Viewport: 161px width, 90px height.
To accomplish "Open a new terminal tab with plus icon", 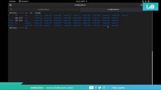I will point(11,5).
